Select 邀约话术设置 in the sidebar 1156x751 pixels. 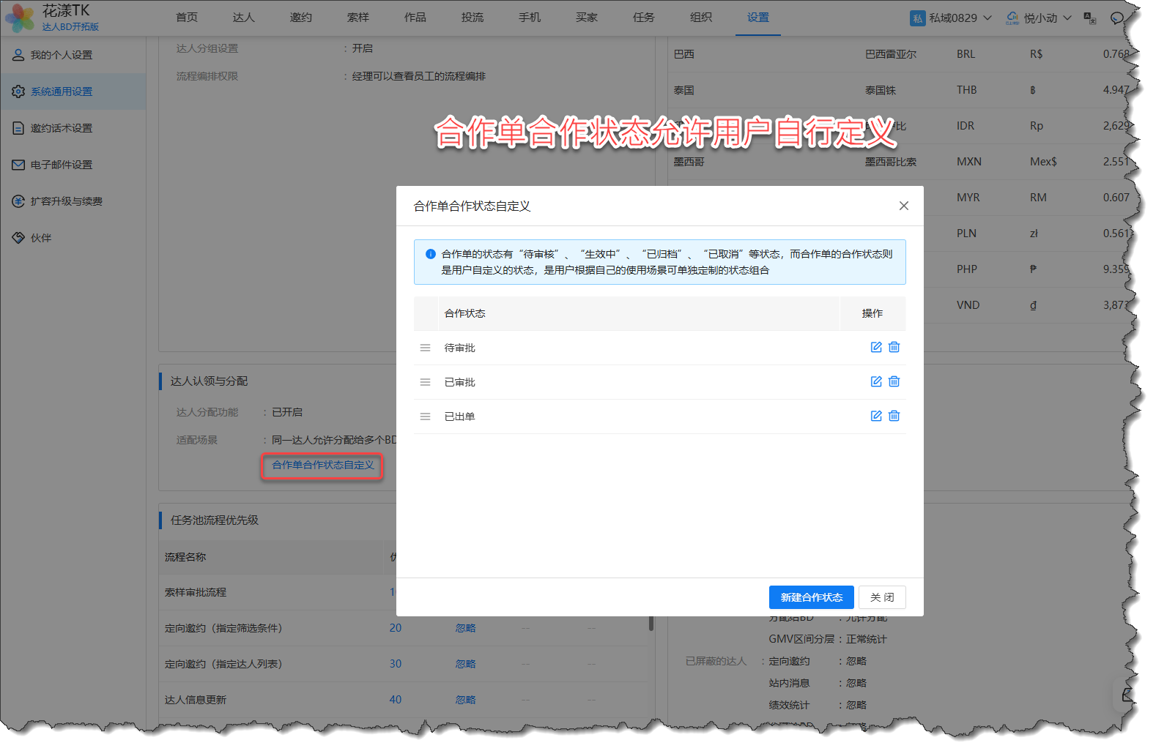click(61, 128)
